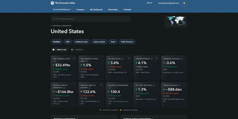238x119 pixels.
Task: Click info icon on Business Confidence card
Action: tap(110, 88)
